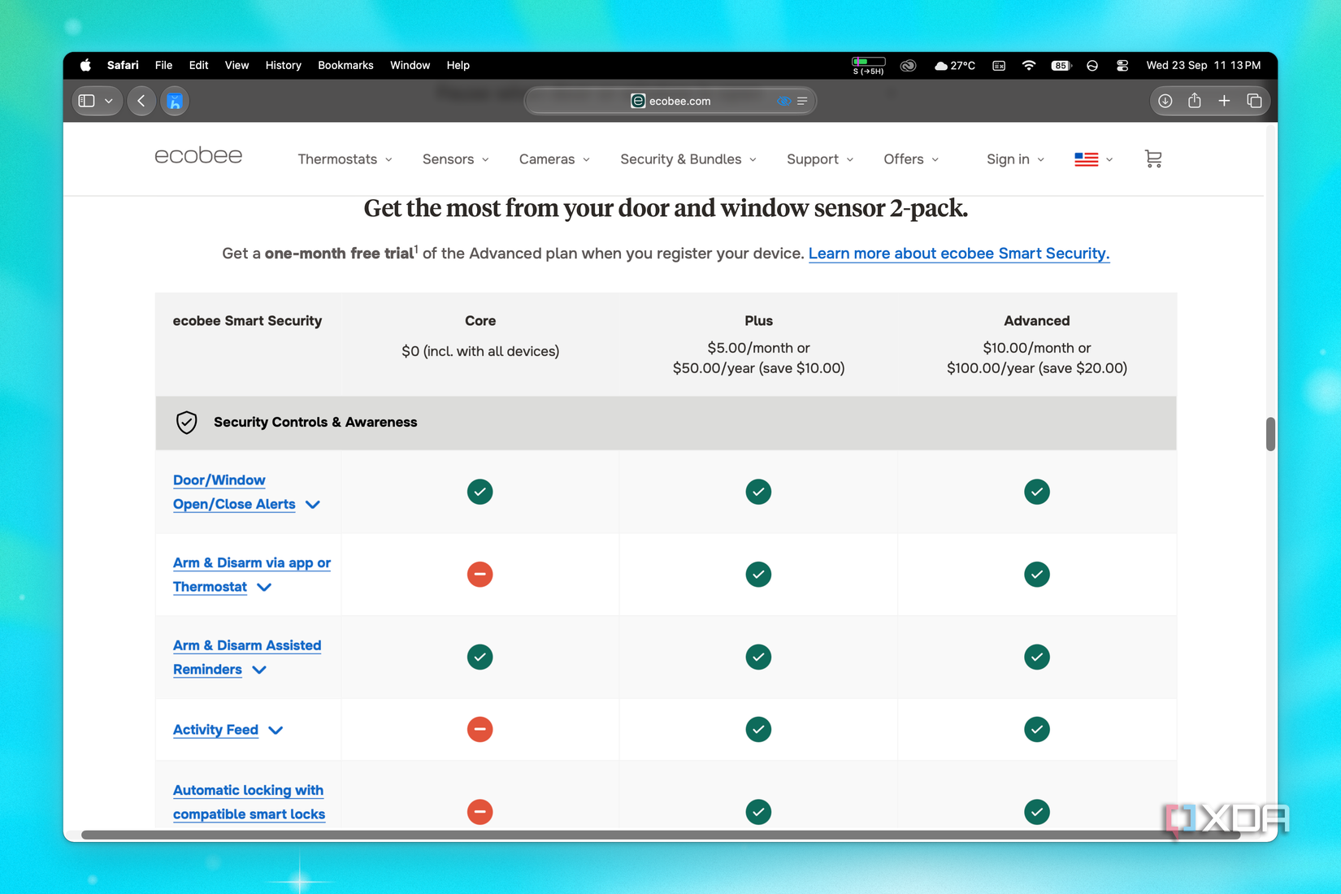Viewport: 1341px width, 894px height.
Task: Click the Advanced checkmark for Activity Feed
Action: click(1037, 729)
